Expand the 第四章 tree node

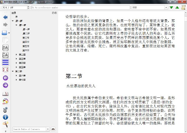click(16, 63)
